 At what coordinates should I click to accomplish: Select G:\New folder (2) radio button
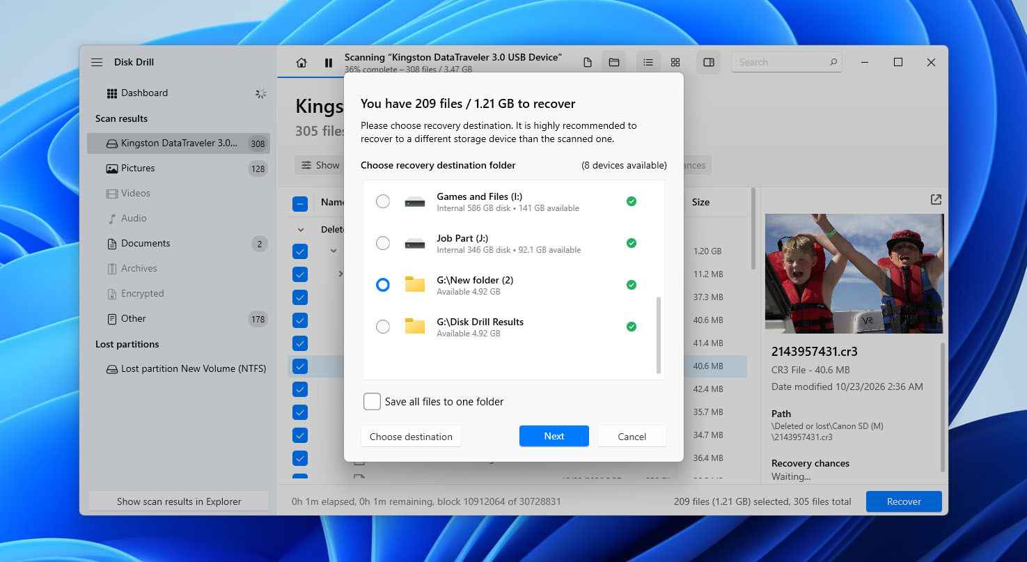383,285
